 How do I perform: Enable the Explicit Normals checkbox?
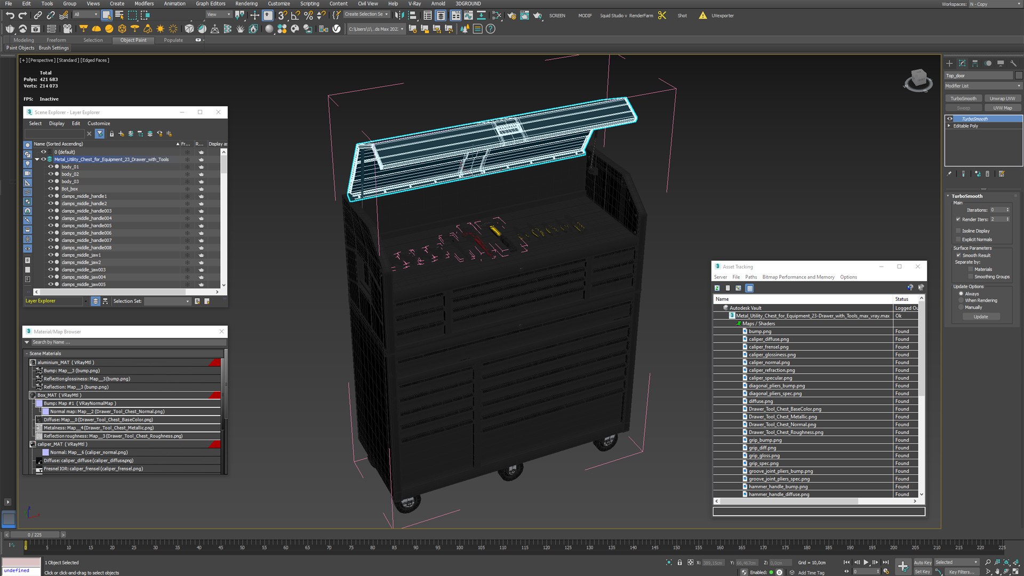pos(958,239)
